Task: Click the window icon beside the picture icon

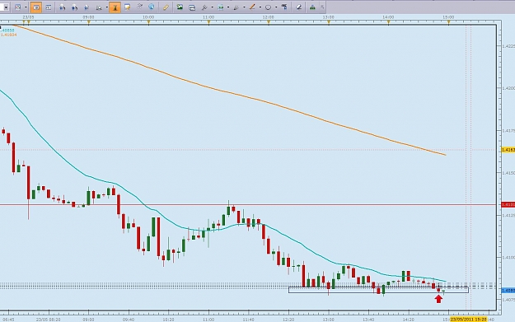Action: [192, 7]
